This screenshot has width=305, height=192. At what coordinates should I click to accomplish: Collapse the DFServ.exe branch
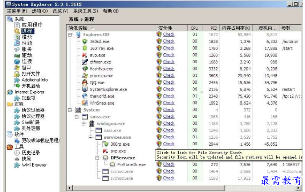pos(97,158)
